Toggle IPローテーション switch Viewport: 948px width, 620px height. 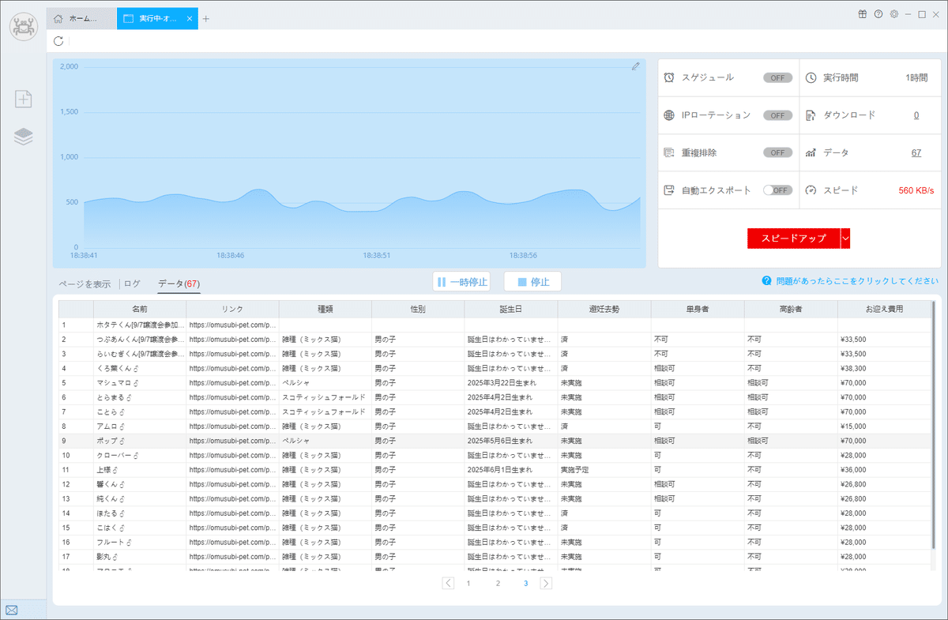[x=777, y=115]
